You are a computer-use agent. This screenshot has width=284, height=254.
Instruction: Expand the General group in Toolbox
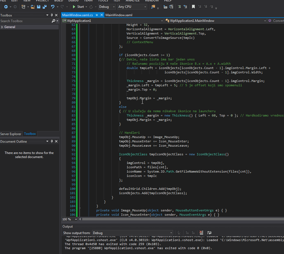[2, 27]
